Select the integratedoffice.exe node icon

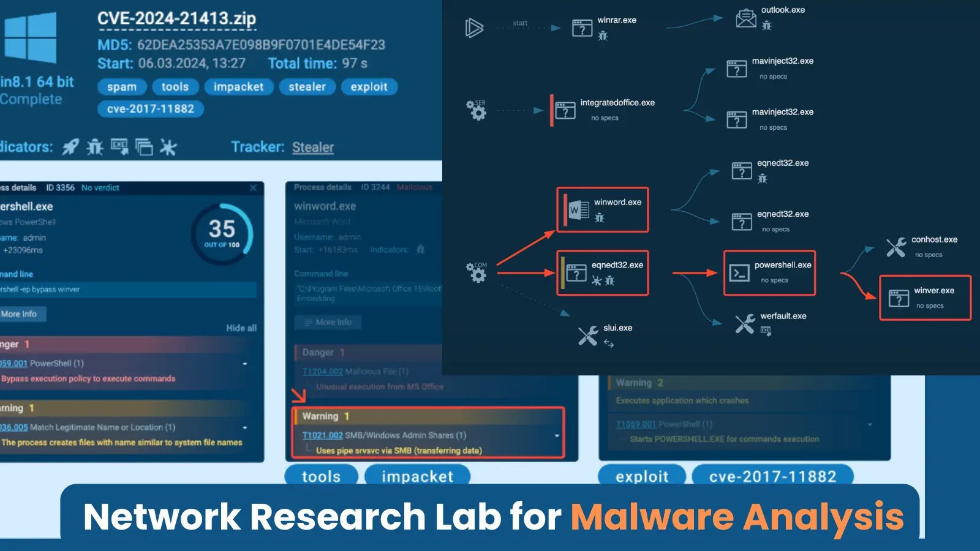tap(565, 110)
